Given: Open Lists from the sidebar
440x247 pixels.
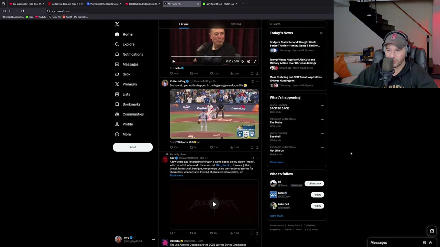Looking at the screenshot, I should coord(122,94).
